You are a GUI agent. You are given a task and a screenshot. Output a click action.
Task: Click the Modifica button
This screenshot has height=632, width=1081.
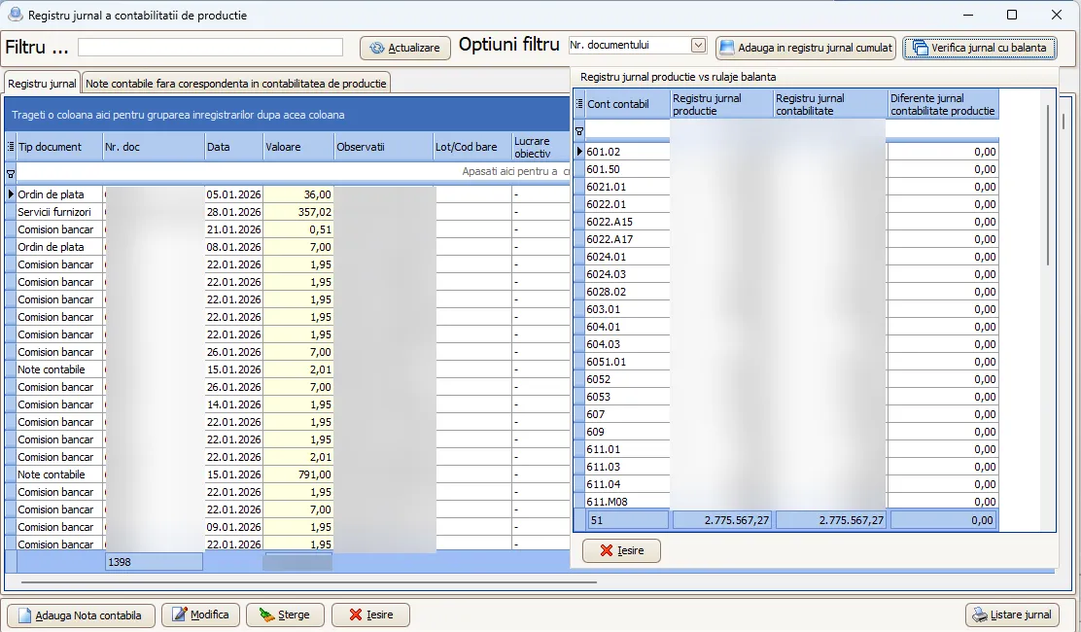point(200,614)
